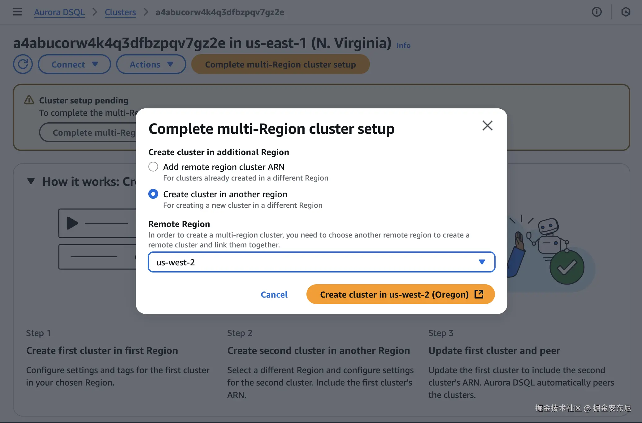Open the hamburger navigation menu
Screen dimensions: 642x423
17,12
